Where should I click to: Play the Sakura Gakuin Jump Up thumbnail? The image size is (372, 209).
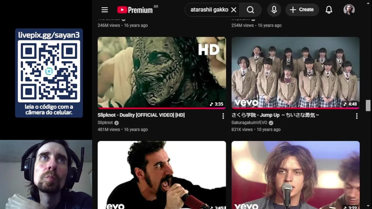(296, 73)
